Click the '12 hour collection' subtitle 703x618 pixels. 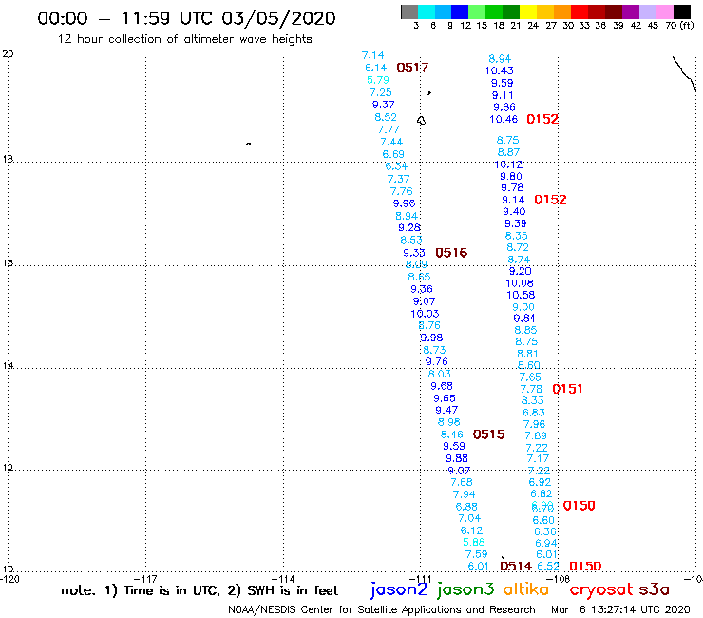tap(184, 39)
